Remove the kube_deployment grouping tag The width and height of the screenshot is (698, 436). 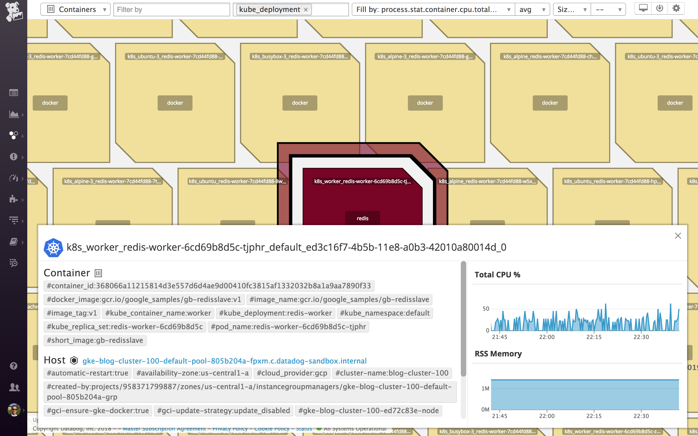306,10
